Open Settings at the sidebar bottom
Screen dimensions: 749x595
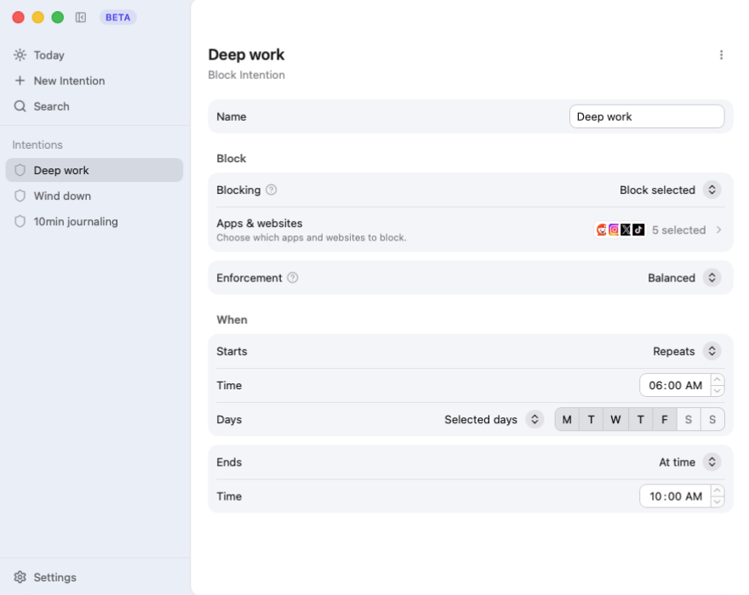(94, 577)
